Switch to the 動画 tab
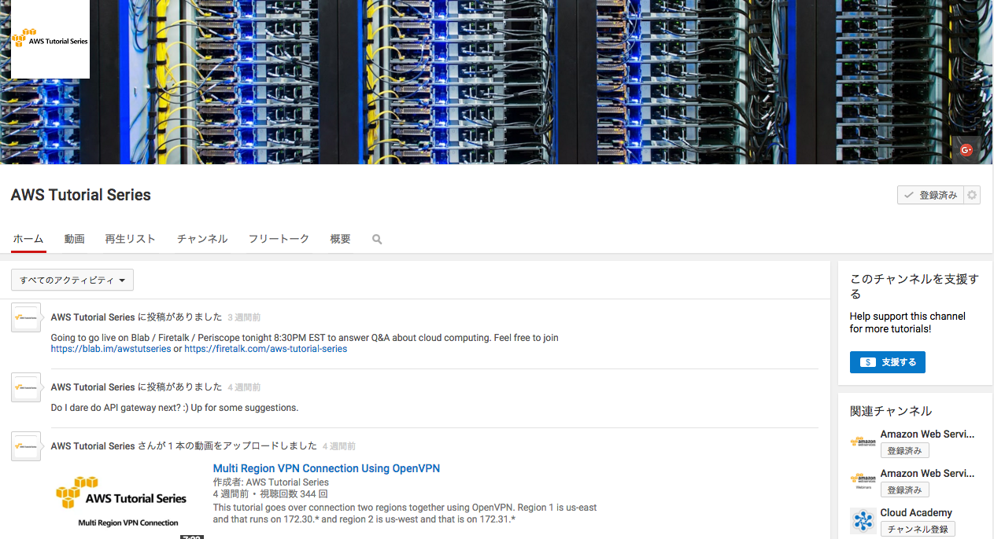Screen dimensions: 994x539 75,239
